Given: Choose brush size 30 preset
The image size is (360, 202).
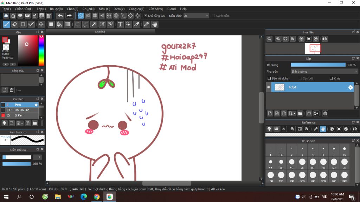Looking at the screenshot, I should (313, 163).
